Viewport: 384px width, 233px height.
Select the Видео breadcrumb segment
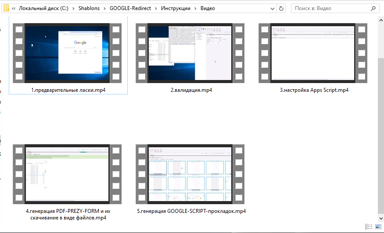208,8
